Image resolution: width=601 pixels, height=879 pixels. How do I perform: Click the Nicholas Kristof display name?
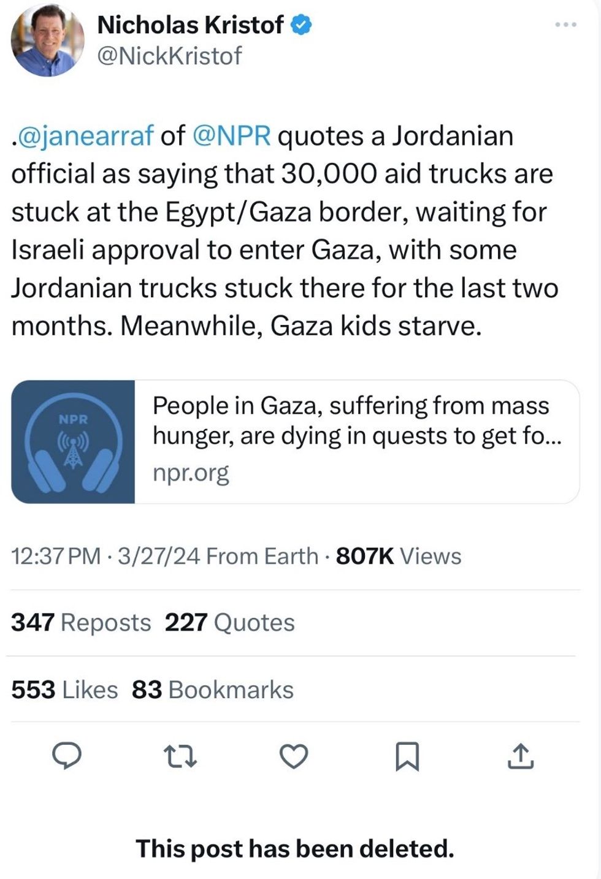190,25
